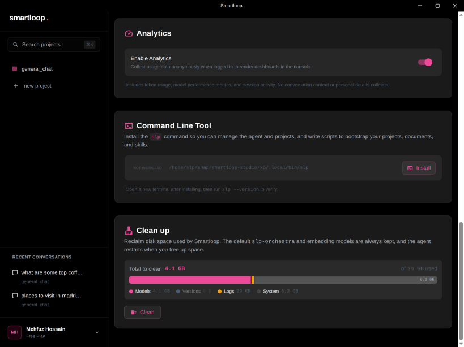Click the Command Line Tool terminal icon

click(129, 126)
